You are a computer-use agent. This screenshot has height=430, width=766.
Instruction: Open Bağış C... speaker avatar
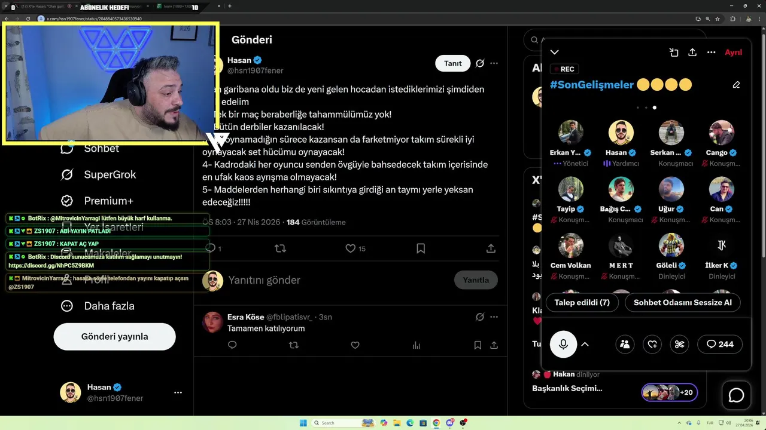point(621,189)
